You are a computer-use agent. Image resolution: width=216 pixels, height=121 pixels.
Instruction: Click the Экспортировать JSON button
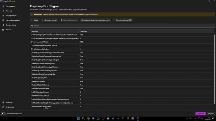tap(123, 20)
